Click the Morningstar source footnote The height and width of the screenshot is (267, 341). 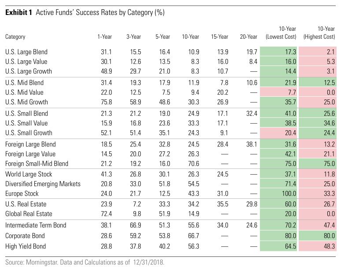tap(85, 262)
